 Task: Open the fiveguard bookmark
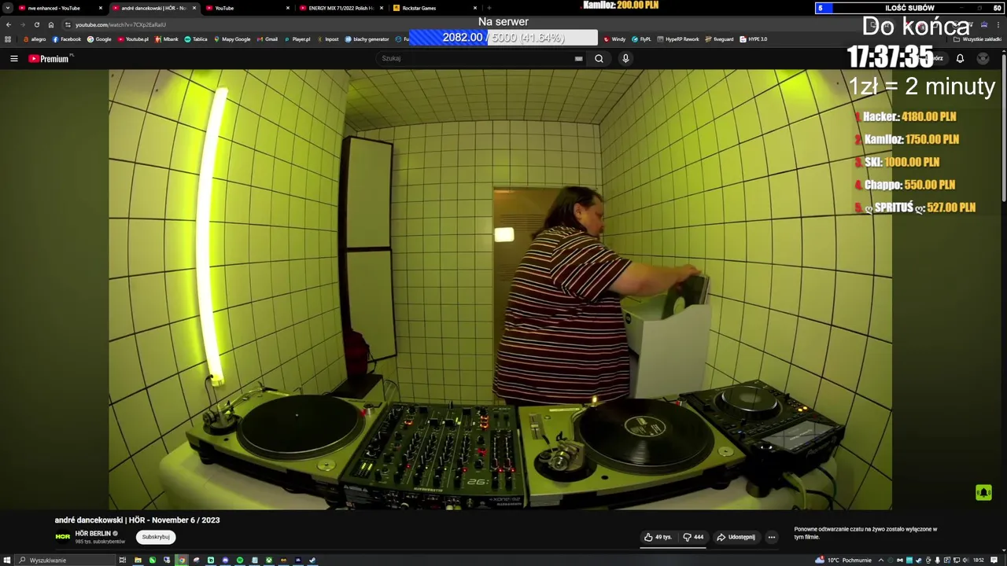[x=720, y=39]
